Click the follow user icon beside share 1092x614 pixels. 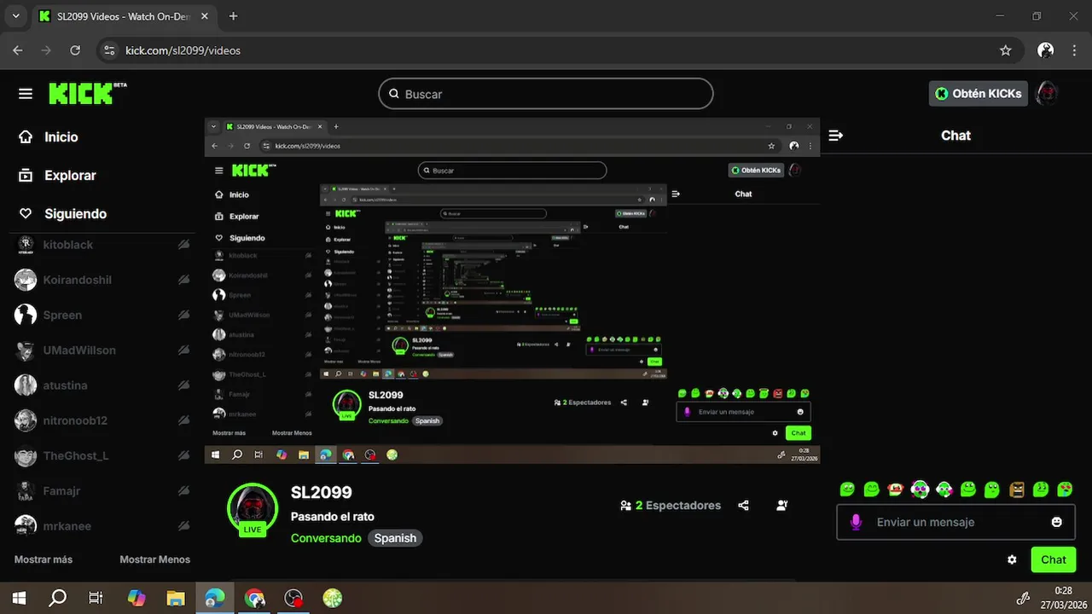coord(782,505)
